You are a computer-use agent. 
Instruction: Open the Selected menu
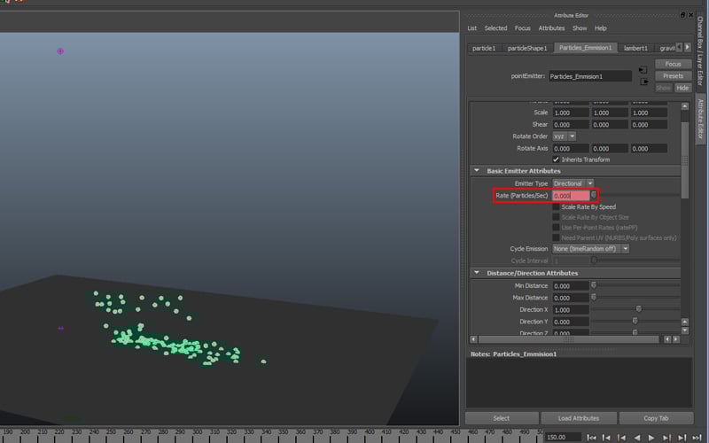pos(495,28)
